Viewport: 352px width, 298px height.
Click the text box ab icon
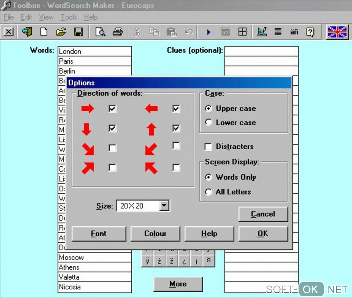225,32
